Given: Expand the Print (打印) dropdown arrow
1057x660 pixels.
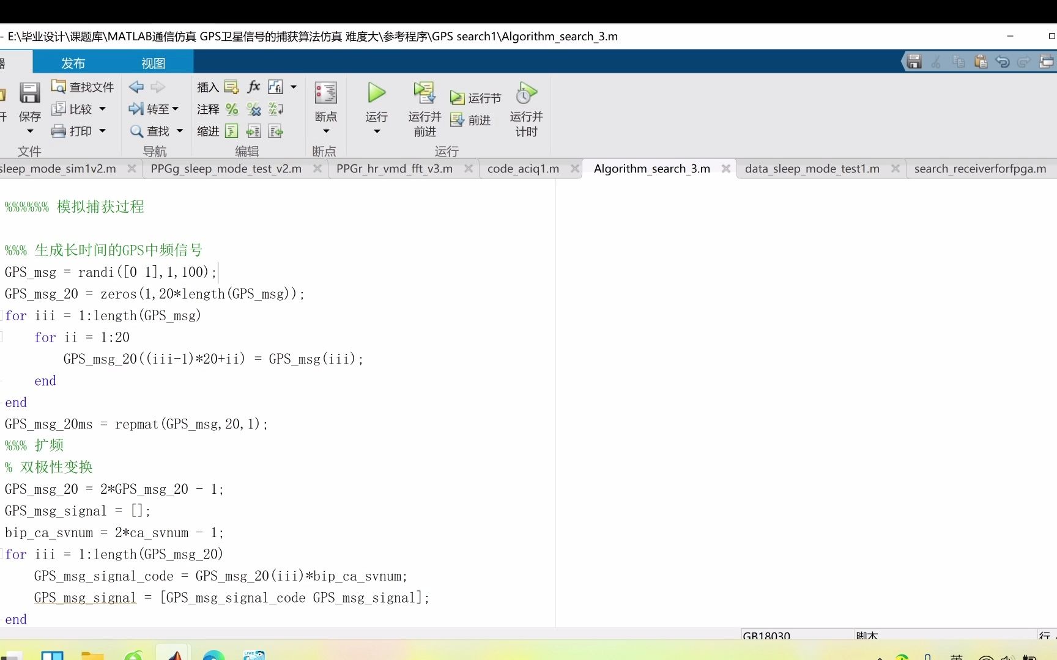Looking at the screenshot, I should point(102,131).
